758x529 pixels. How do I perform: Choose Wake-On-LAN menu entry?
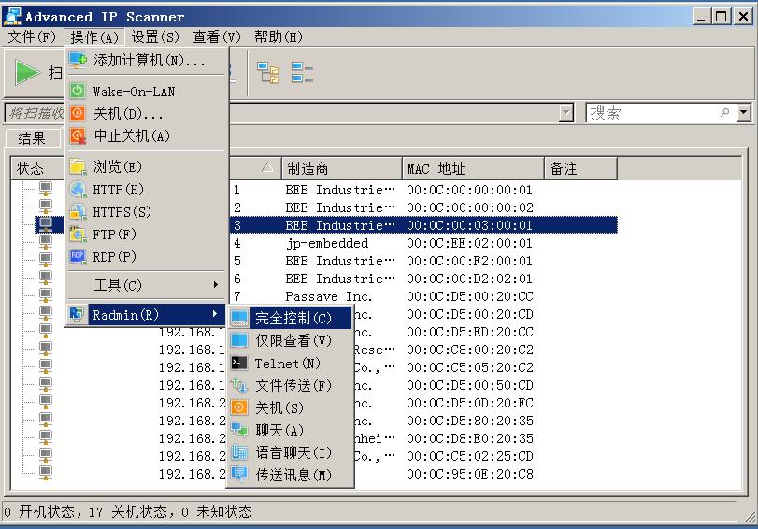(145, 91)
